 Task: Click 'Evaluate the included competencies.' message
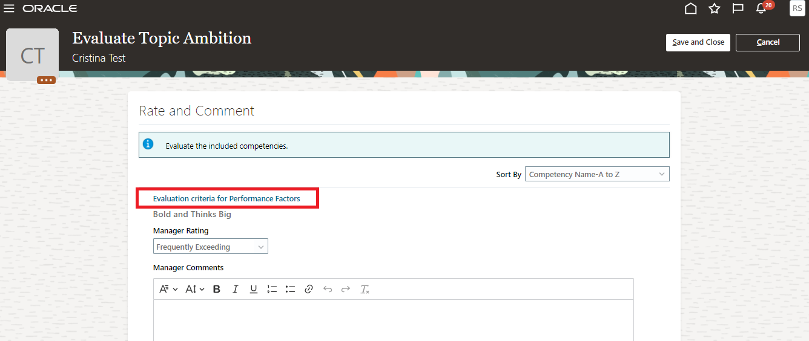pos(226,146)
